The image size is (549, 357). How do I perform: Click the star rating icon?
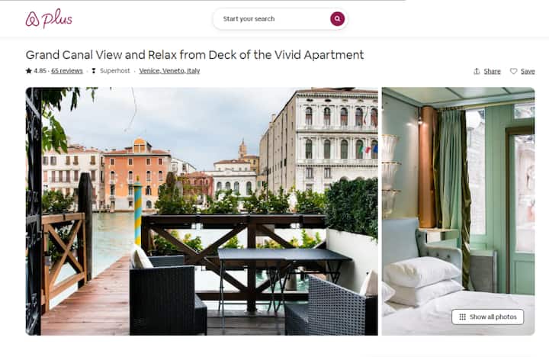29,71
